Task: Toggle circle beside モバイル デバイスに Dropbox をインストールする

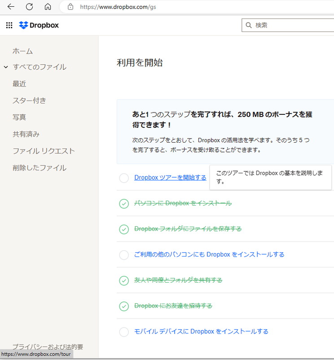Action: coord(124,332)
